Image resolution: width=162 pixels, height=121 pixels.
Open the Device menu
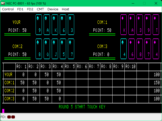point(53,9)
